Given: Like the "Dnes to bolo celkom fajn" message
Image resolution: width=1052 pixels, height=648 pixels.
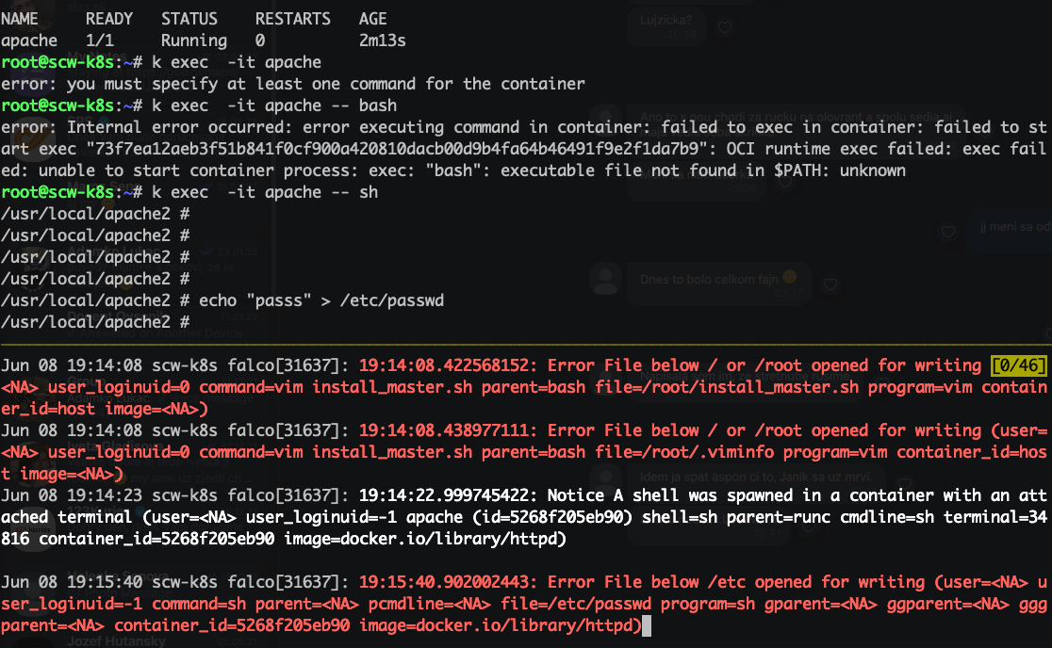Looking at the screenshot, I should coord(830,283).
